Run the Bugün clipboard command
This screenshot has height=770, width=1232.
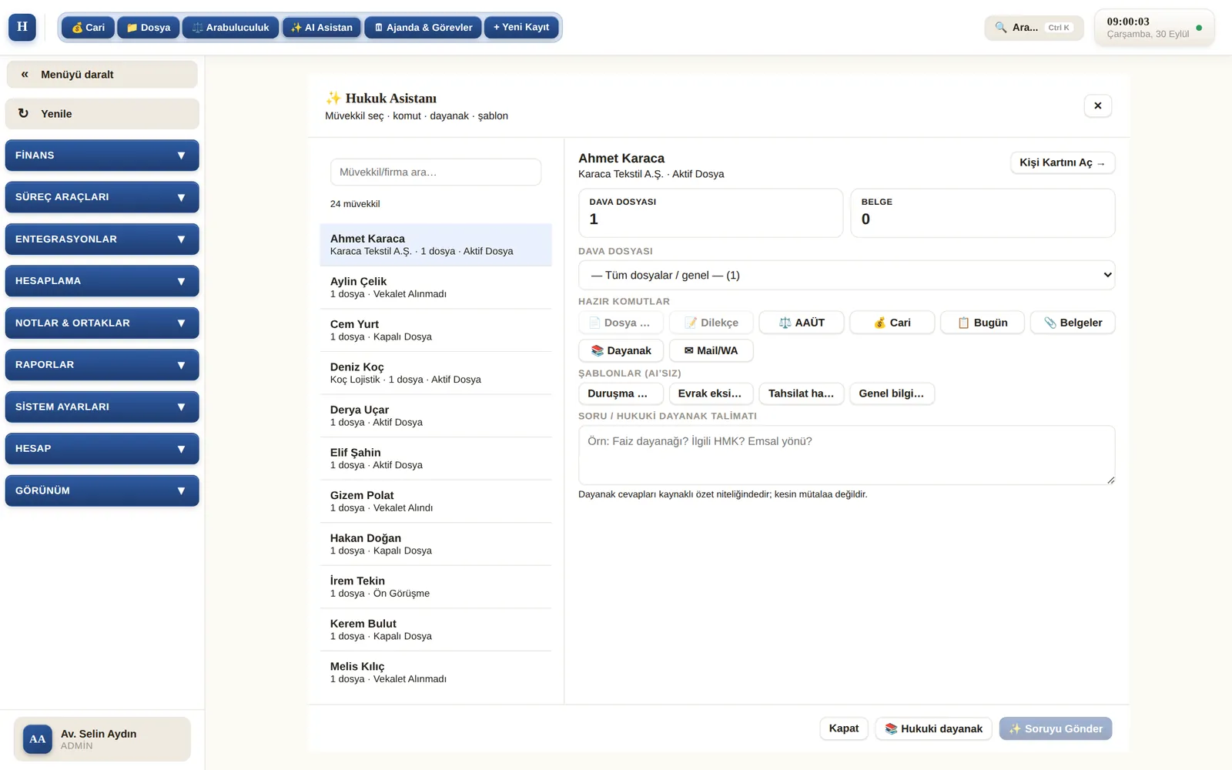(982, 323)
